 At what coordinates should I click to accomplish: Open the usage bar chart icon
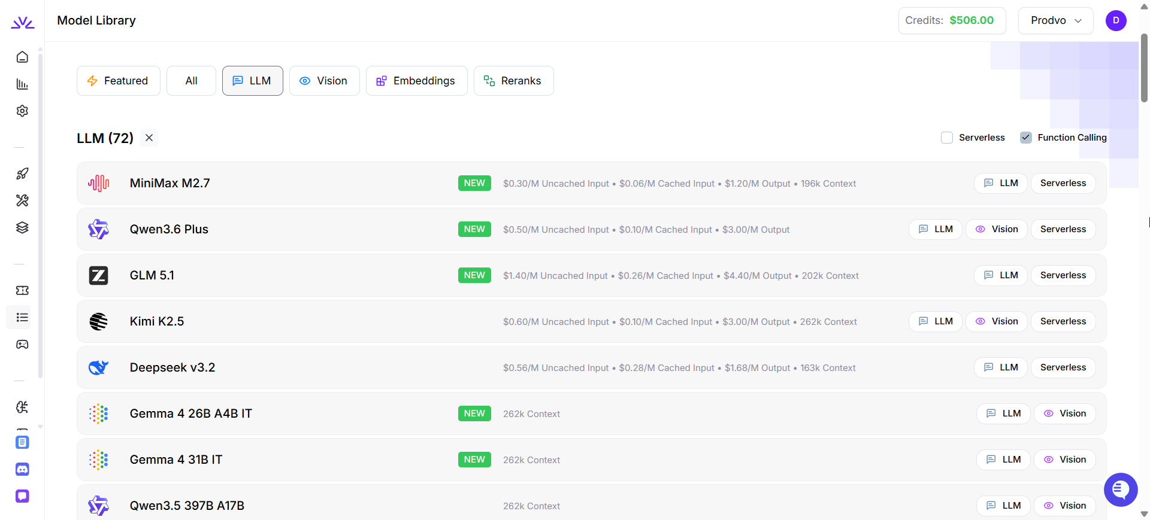click(22, 84)
